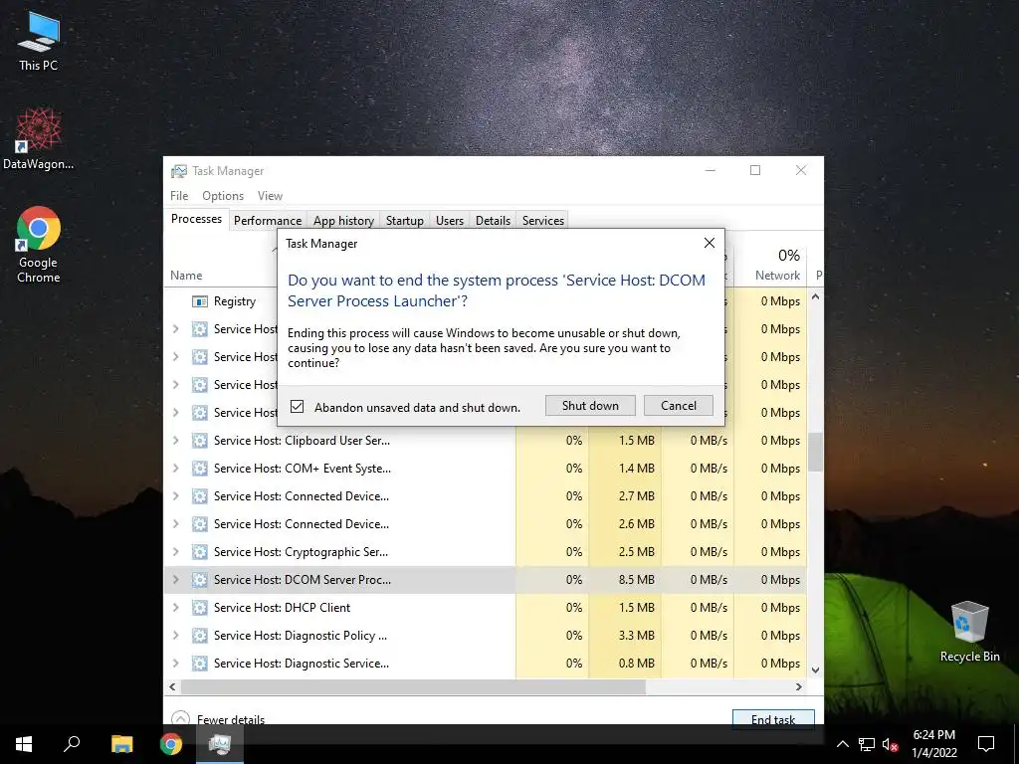Image resolution: width=1019 pixels, height=764 pixels.
Task: Open This PC desktop icon
Action: coord(39,41)
